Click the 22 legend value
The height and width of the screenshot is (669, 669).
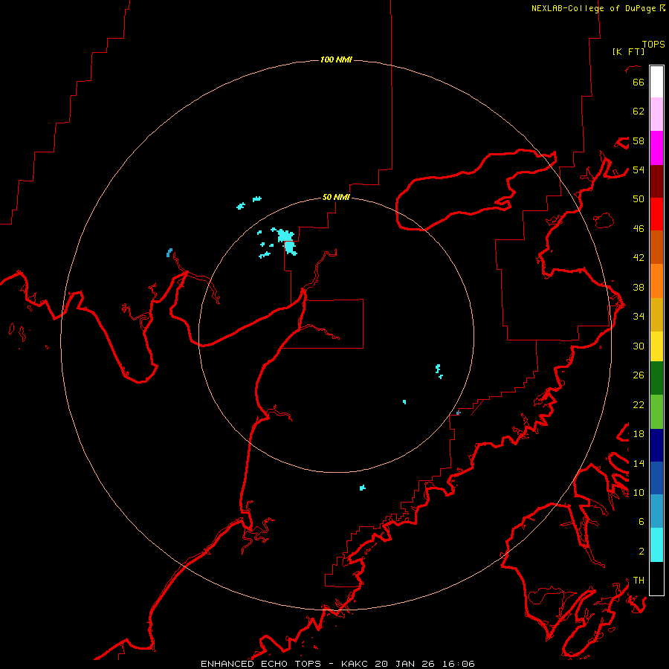(x=639, y=404)
